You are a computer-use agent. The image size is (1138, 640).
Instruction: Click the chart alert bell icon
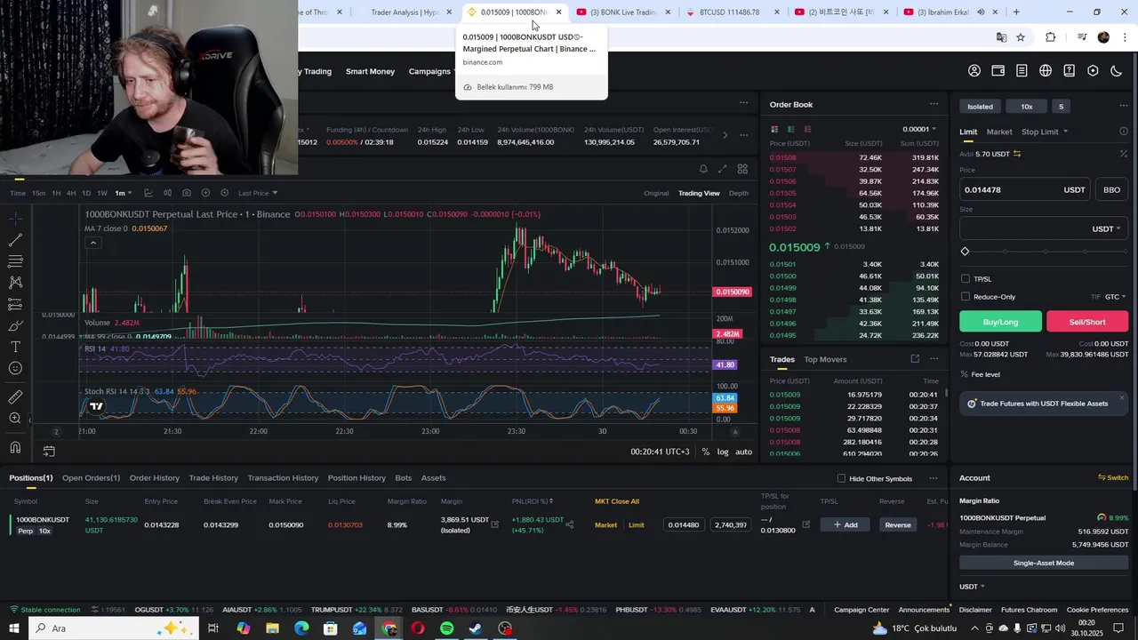[x=703, y=169]
